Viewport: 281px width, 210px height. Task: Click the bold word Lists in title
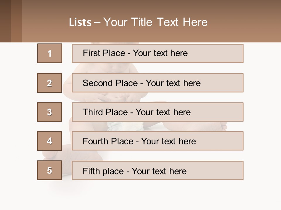tap(80, 22)
